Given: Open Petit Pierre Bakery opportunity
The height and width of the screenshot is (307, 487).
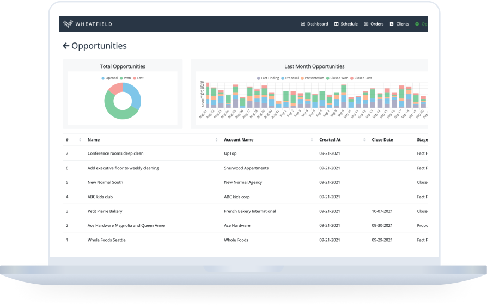Looking at the screenshot, I should click(x=105, y=211).
